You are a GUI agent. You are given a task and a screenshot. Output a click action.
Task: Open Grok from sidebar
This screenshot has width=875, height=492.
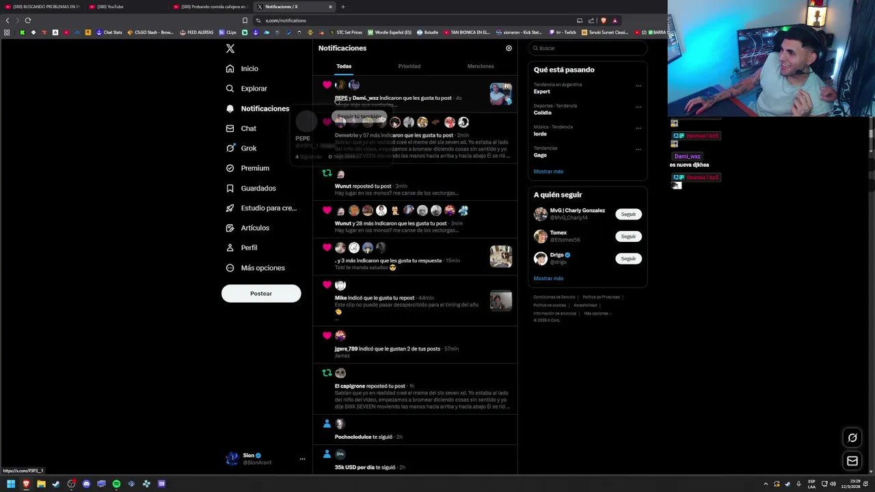click(x=241, y=148)
